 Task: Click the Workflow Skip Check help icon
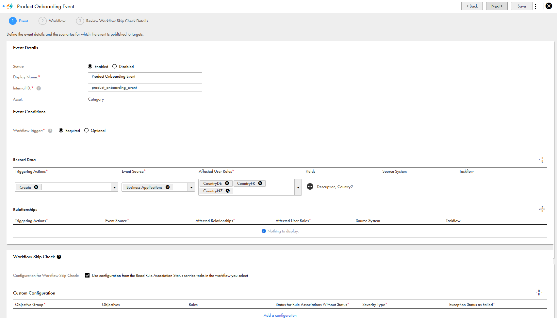click(59, 257)
